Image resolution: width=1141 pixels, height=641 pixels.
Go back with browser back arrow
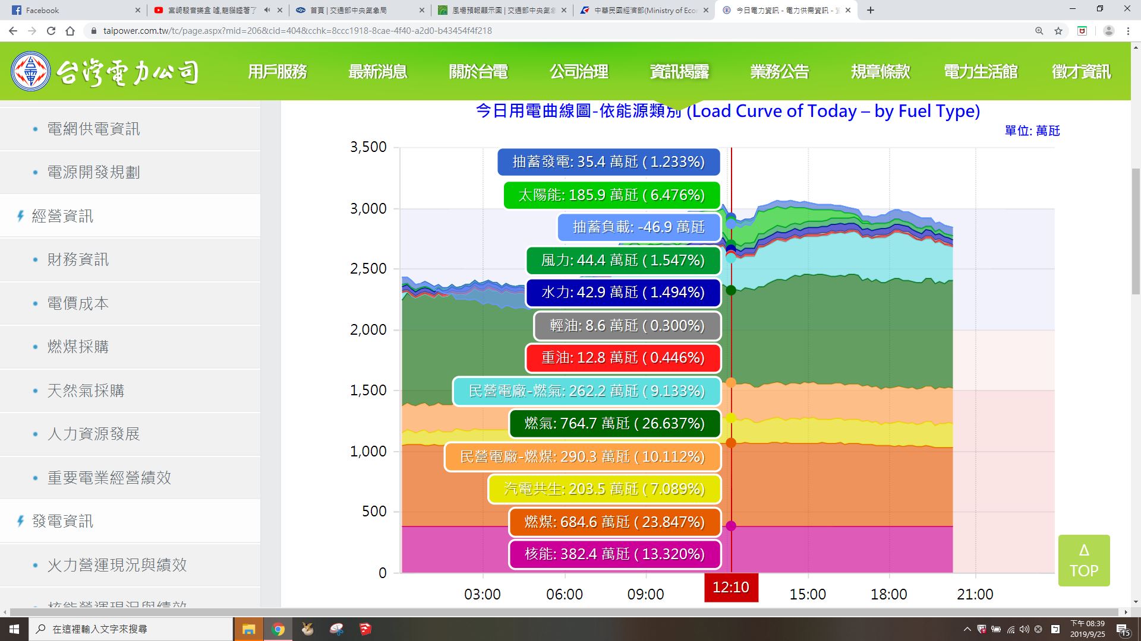(13, 31)
